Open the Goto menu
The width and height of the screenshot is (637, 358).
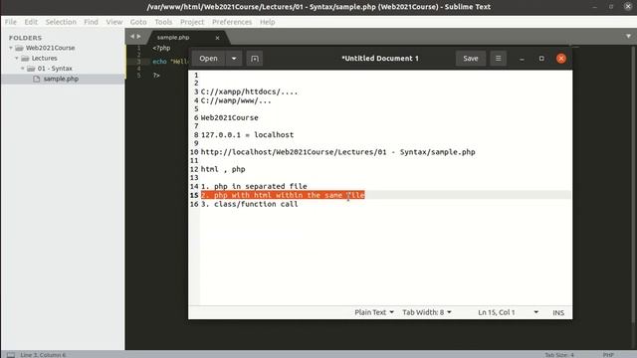coord(138,22)
